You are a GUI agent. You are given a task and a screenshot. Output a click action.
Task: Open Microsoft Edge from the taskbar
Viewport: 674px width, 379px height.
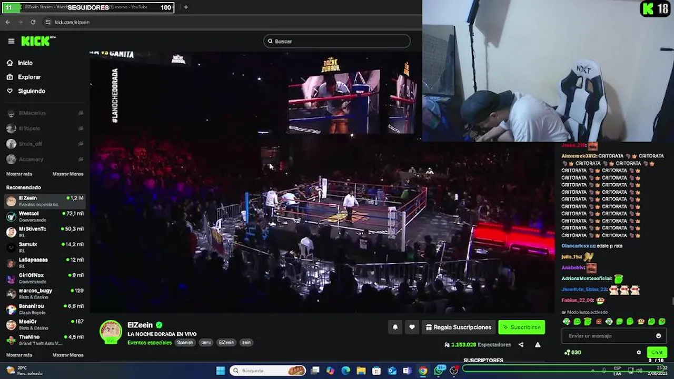[345, 371]
